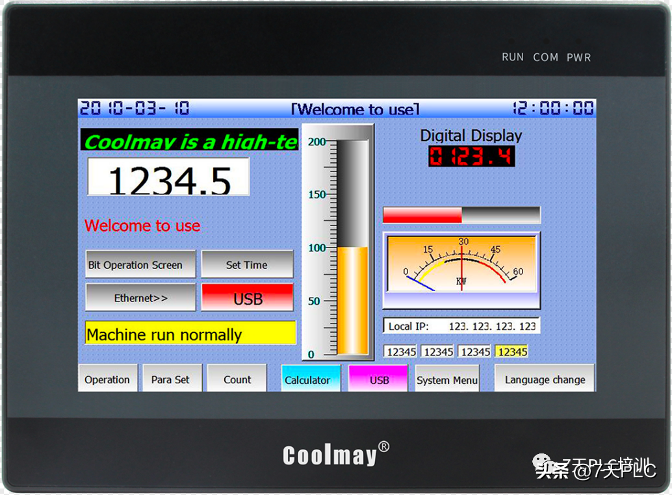Screen dimensions: 672x495
Task: Tap the KW analog meter
Action: pos(461,265)
